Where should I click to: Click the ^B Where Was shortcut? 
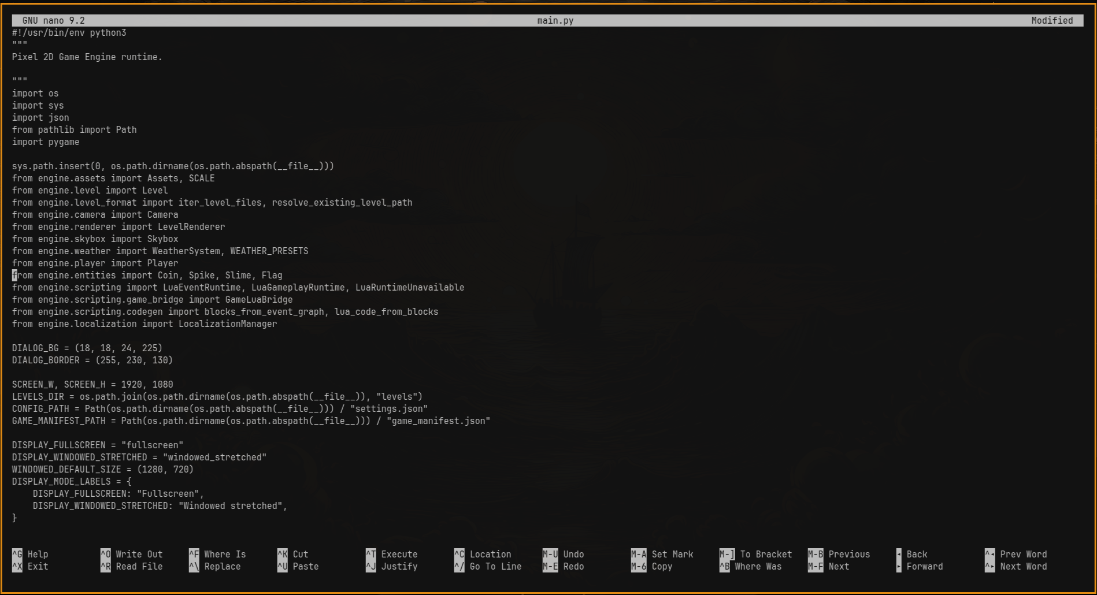[751, 566]
